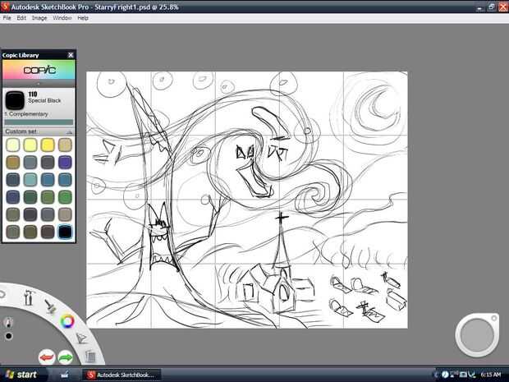
Task: Select the current brush pencil icon
Action: coord(8,322)
